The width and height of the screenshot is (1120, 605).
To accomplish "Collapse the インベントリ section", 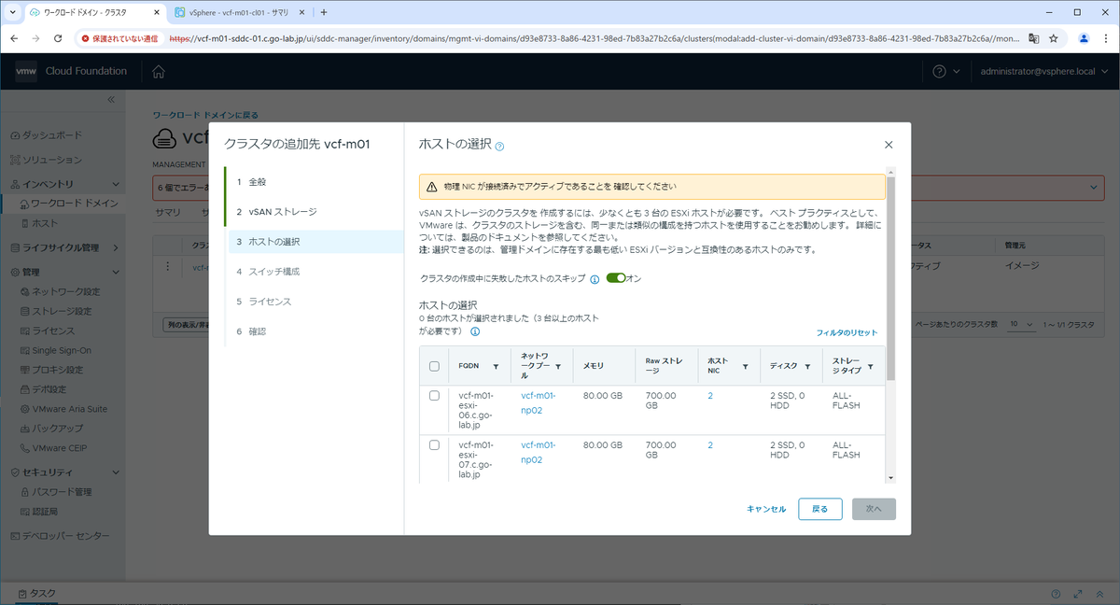I will [116, 184].
